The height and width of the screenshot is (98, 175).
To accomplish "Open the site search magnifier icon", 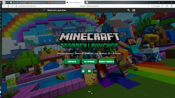I will [x=129, y=10].
